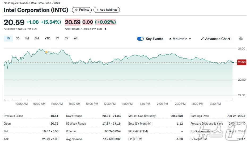Click the orange key event dot on chart
This screenshot has width=250, height=144.
click(46, 52)
